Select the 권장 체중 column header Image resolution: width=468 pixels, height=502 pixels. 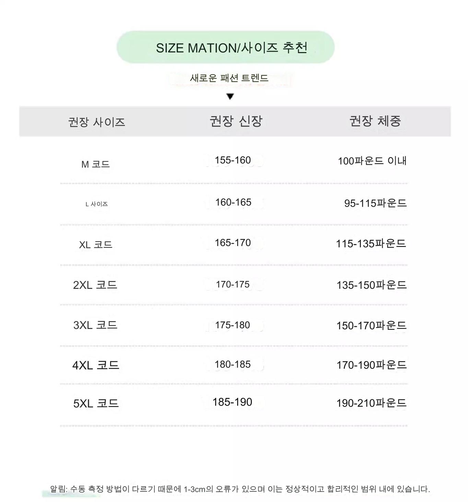[375, 121]
